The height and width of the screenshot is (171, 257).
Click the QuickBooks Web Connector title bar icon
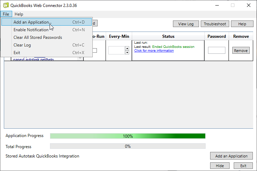[6, 5]
